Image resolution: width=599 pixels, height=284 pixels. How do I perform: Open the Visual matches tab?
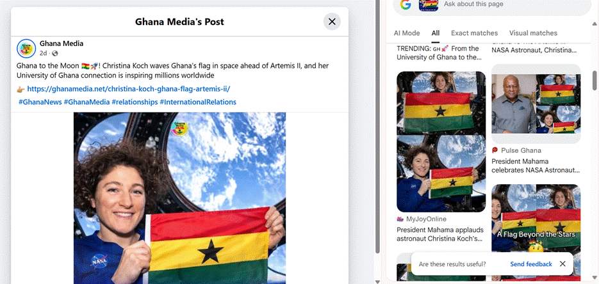point(533,33)
